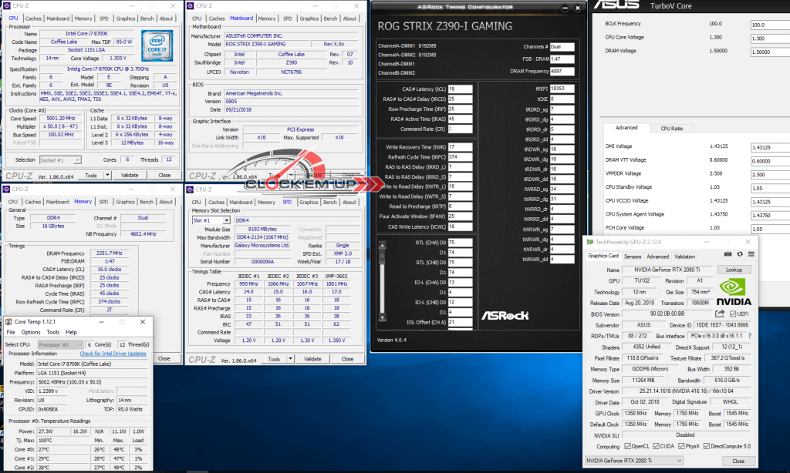
Task: Click the CAS# Latency (tCL) input field
Action: [x=460, y=89]
